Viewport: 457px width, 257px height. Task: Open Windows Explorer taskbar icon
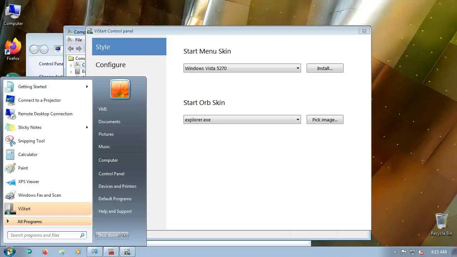pyautogui.click(x=62, y=252)
